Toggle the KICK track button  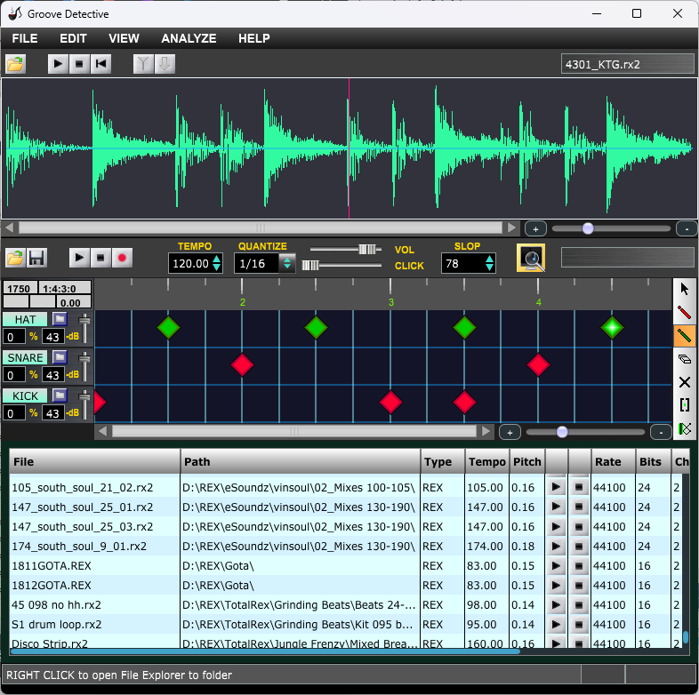click(26, 395)
